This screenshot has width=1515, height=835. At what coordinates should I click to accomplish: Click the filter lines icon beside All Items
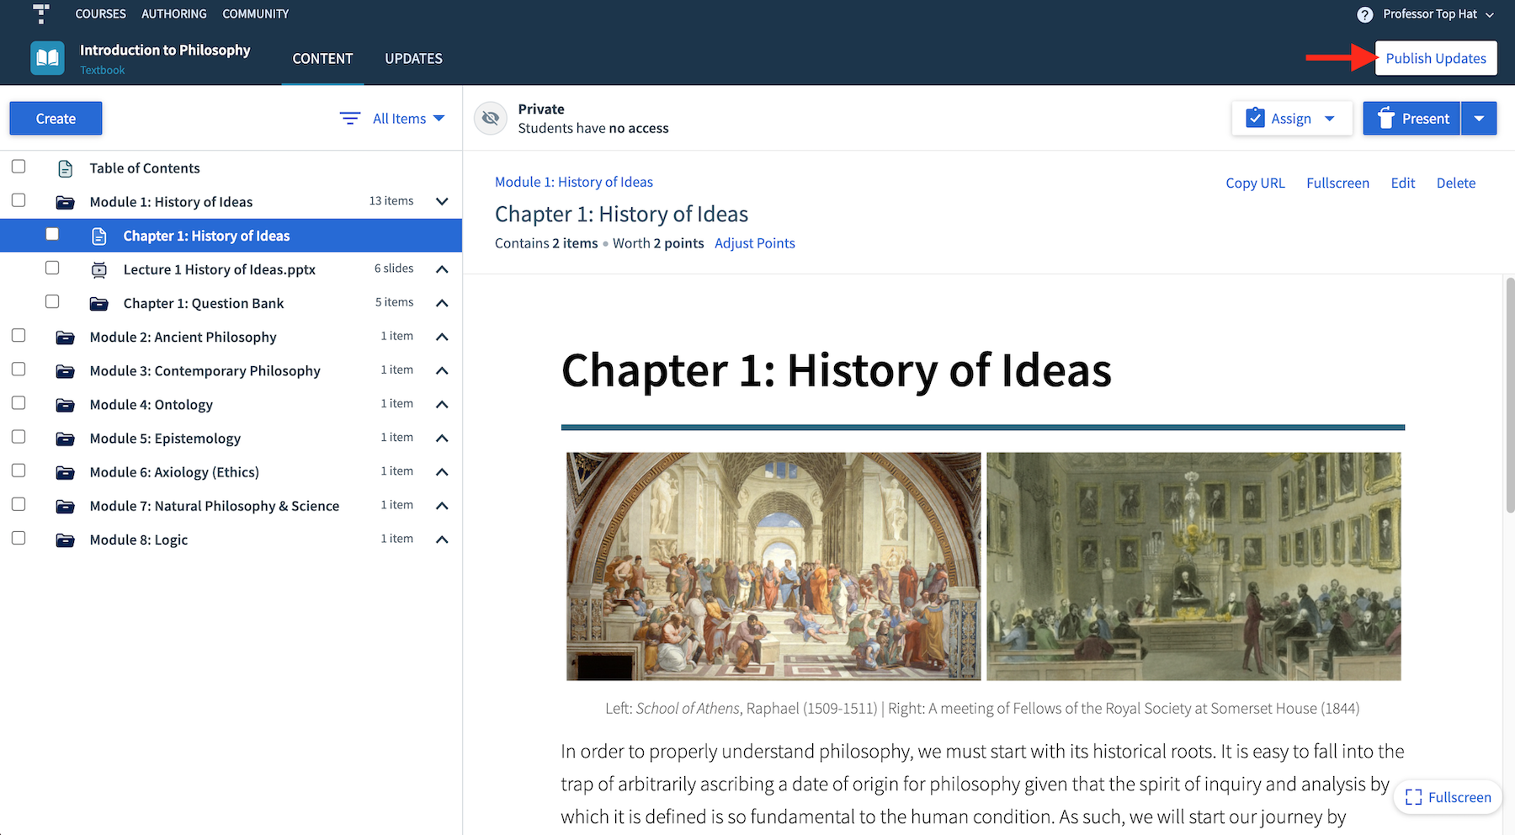(x=350, y=119)
